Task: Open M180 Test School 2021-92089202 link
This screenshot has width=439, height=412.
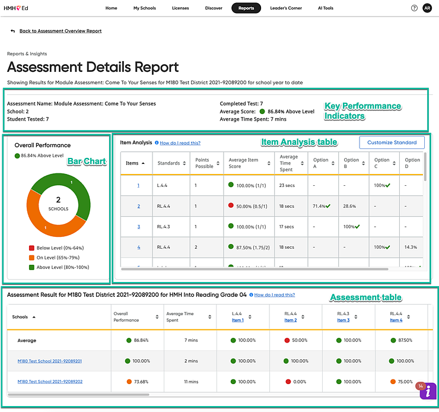Action: [50, 382]
